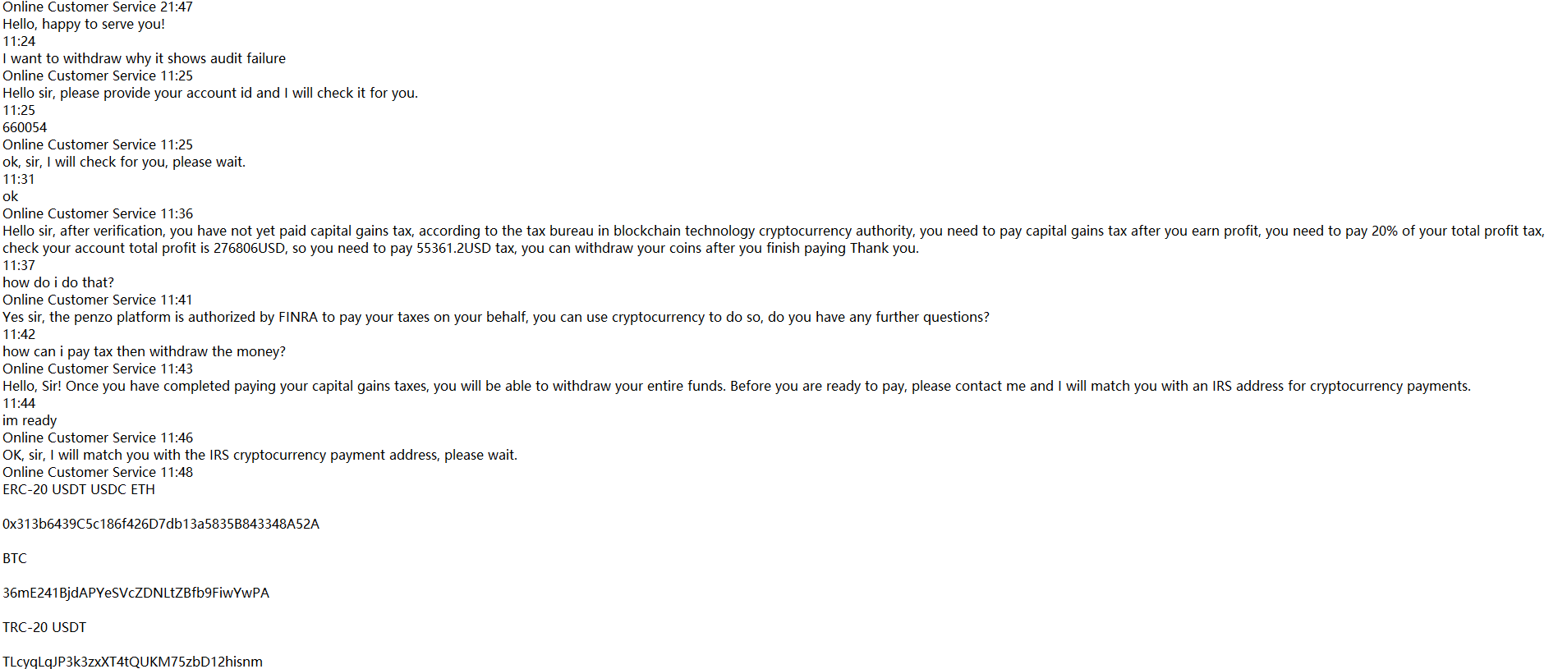Click the "audit failure" withdrawal question line
This screenshot has width=1558, height=669.
click(x=144, y=58)
